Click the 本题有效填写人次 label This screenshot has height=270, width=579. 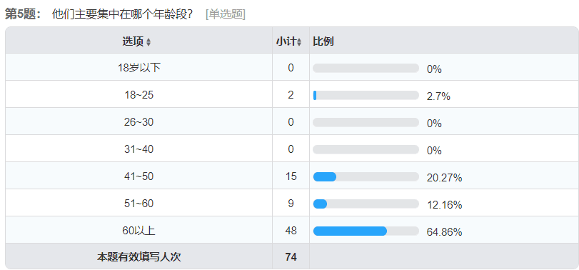(139, 256)
